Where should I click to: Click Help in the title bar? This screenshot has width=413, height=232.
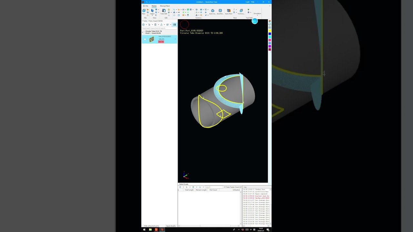[x=253, y=2]
